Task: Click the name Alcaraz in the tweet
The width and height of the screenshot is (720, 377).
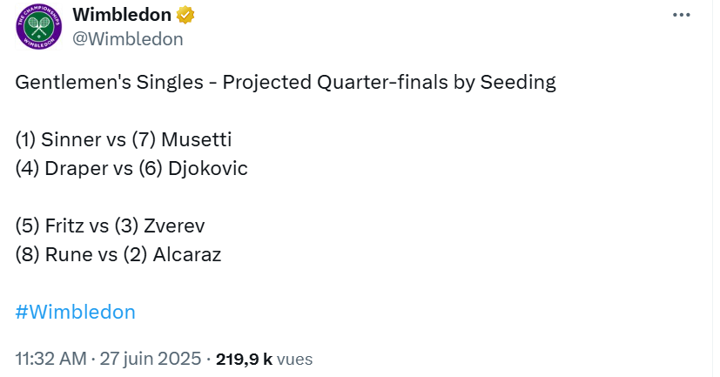Action: tap(187, 255)
